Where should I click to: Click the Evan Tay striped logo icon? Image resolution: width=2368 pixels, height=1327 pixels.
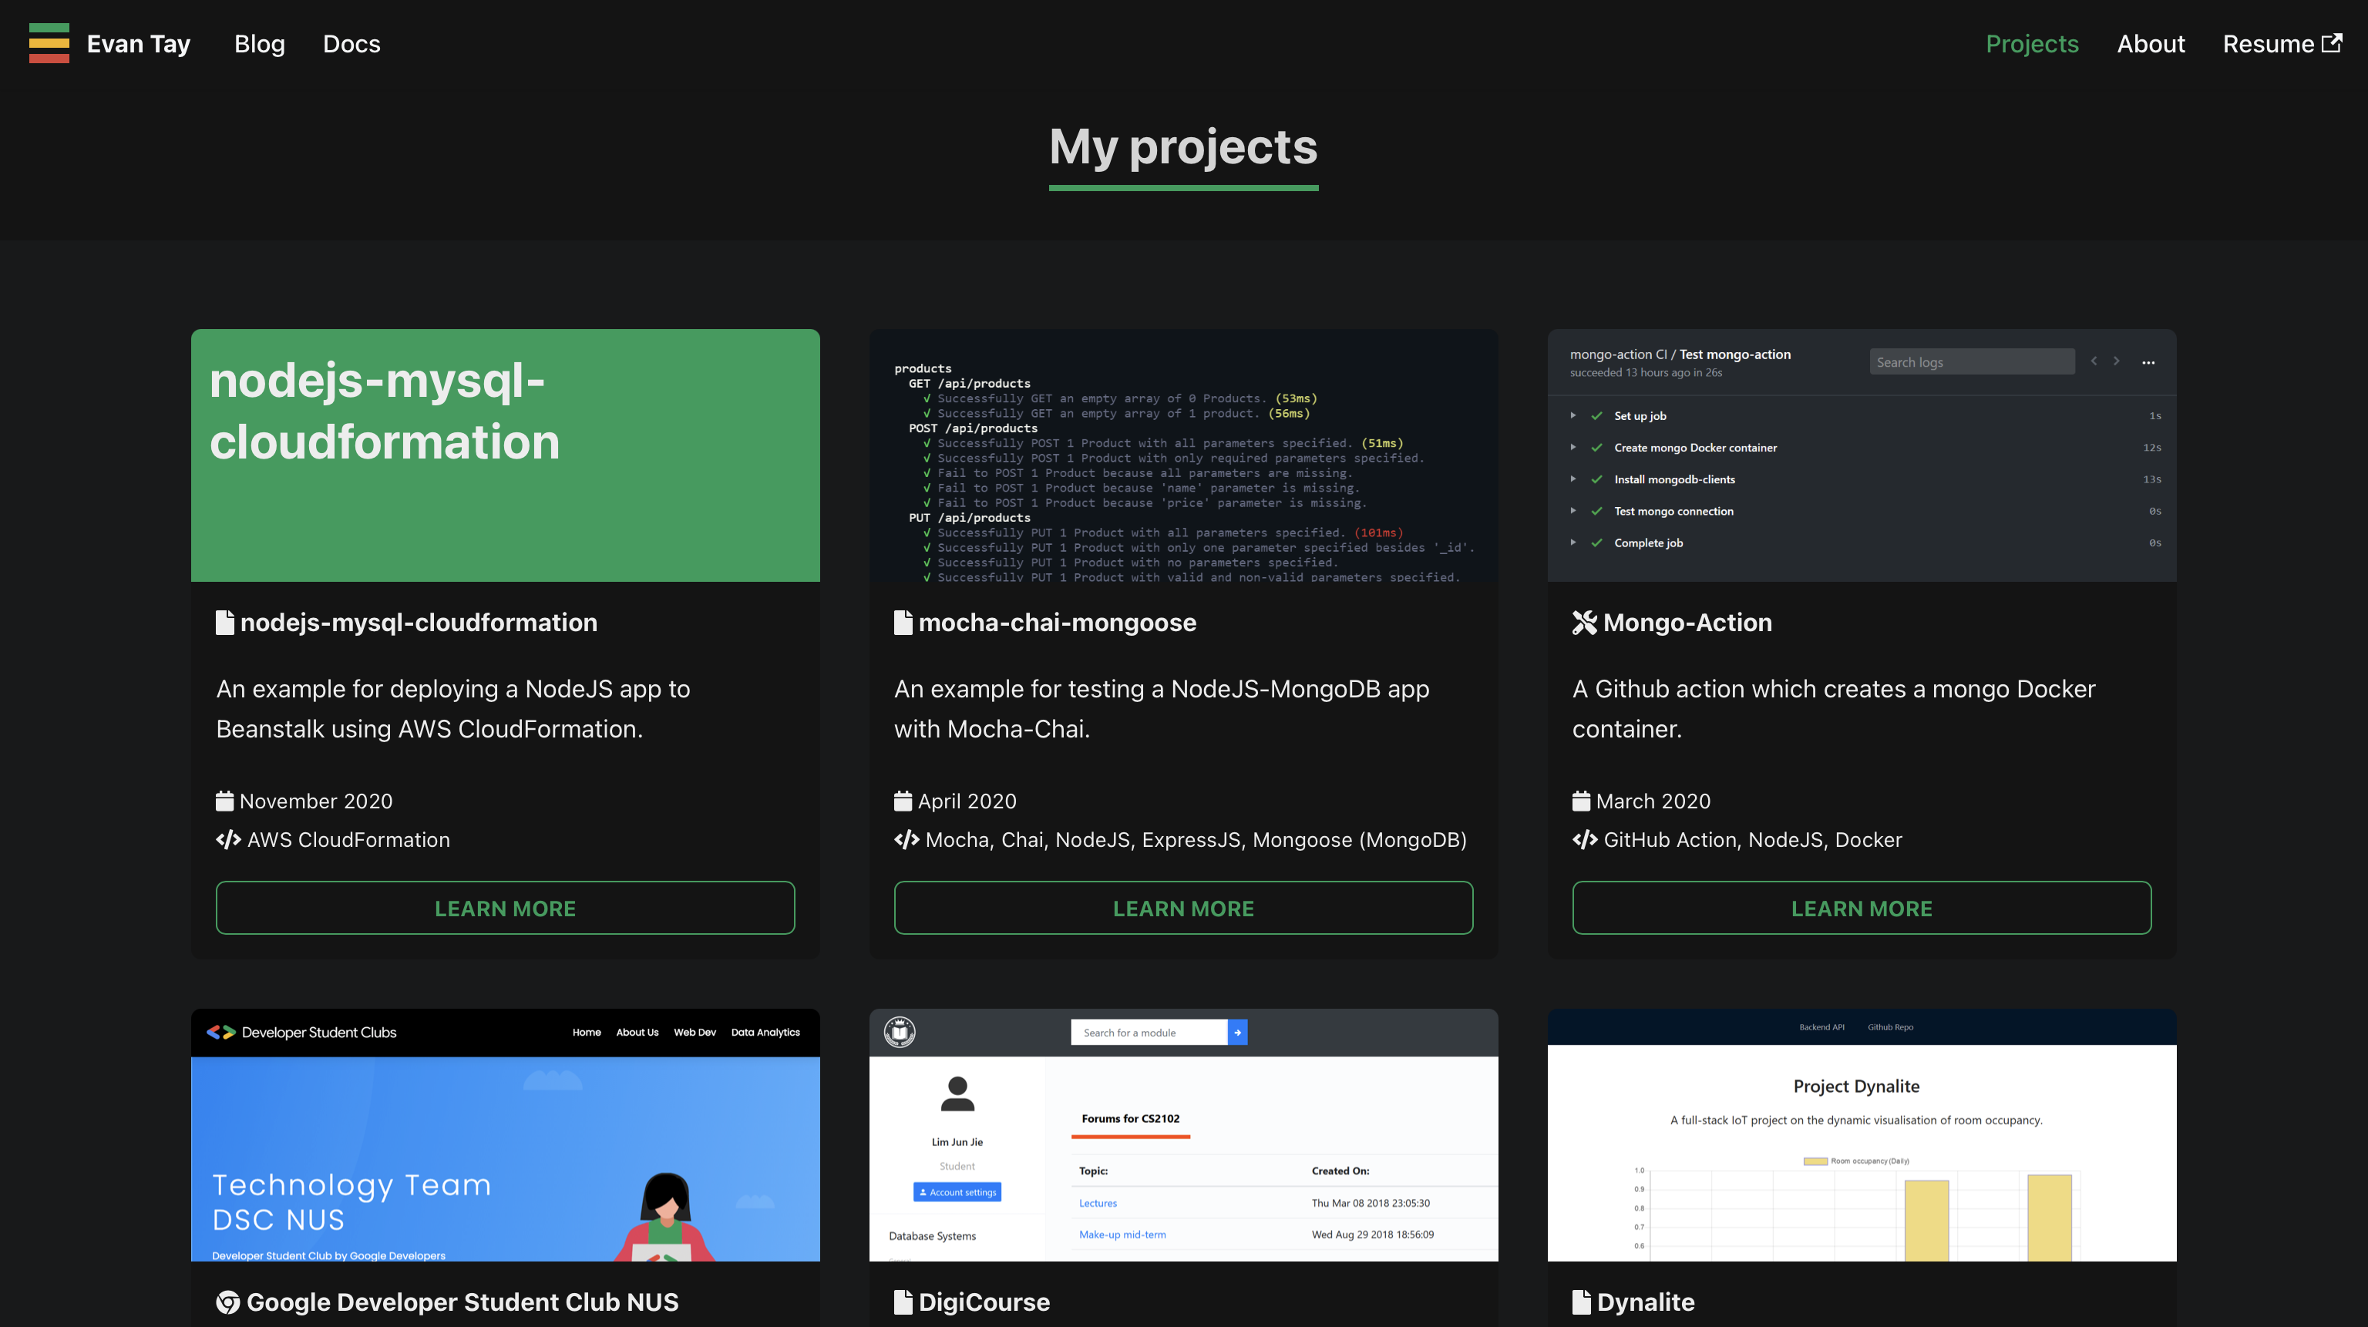49,43
